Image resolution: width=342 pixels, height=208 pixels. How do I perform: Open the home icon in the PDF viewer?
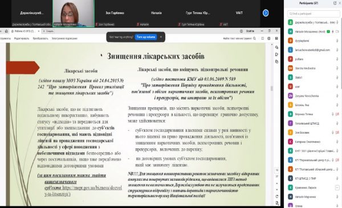click(x=6, y=31)
